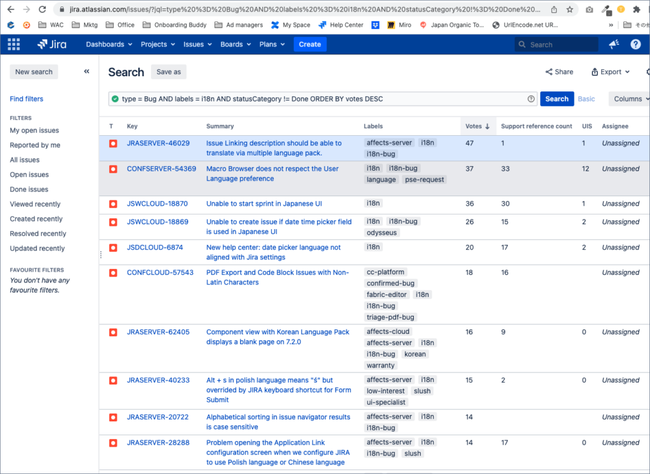The height and width of the screenshot is (474, 650).
Task: Open issue key JSWCLOUD-18869
Action: [x=157, y=221]
